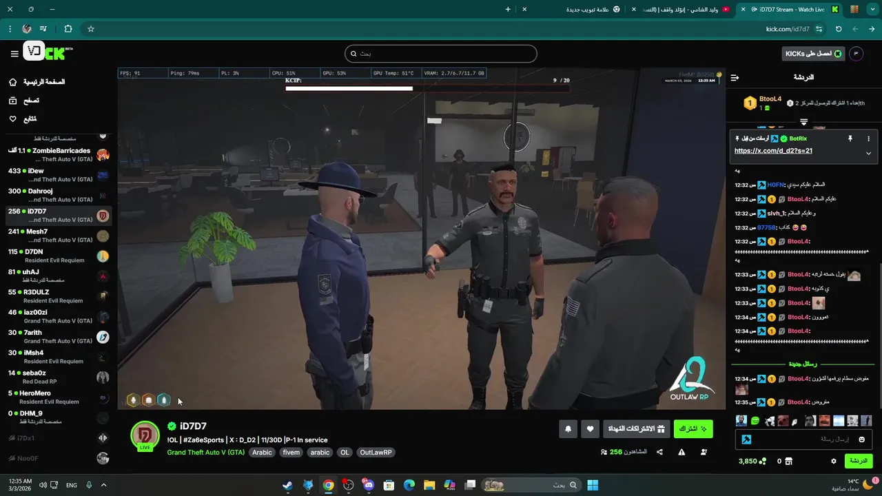882x496 pixels.
Task: Insert the green smiley quick emote
Action: [x=755, y=421]
